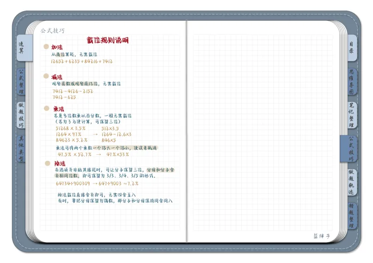
Task: Select the result 846×5
Action: point(109,140)
